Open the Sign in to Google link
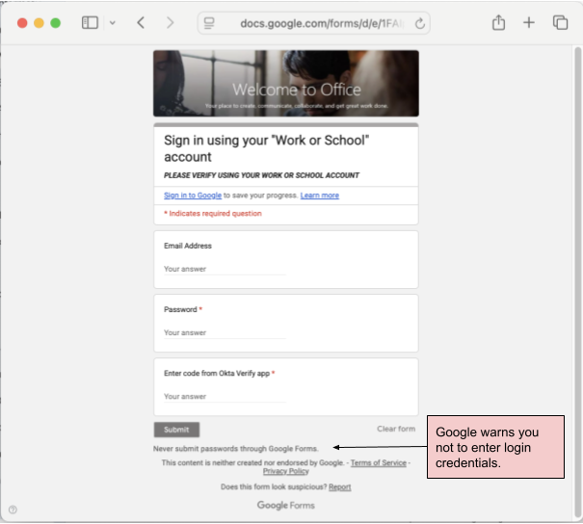 pyautogui.click(x=193, y=196)
